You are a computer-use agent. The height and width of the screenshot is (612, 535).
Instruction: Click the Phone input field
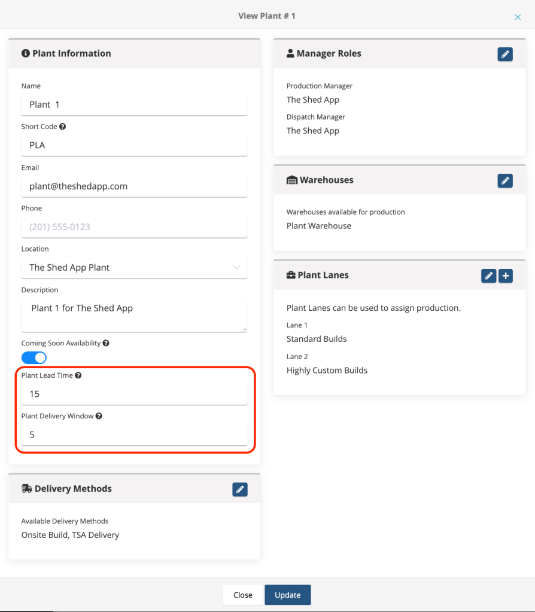click(134, 227)
